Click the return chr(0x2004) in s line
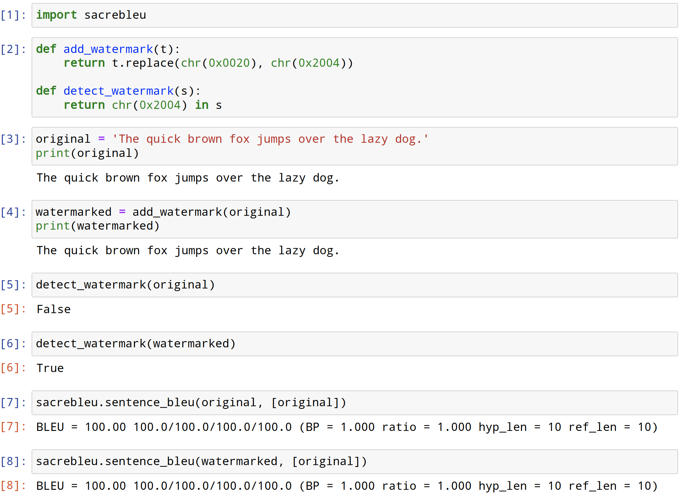The width and height of the screenshot is (683, 498). click(143, 105)
